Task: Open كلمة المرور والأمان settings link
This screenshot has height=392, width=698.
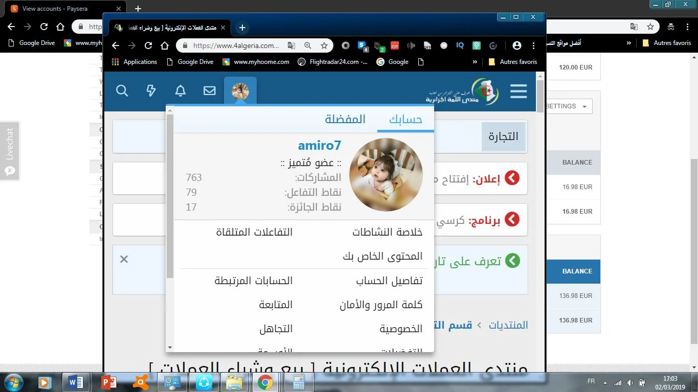Action: 381,305
